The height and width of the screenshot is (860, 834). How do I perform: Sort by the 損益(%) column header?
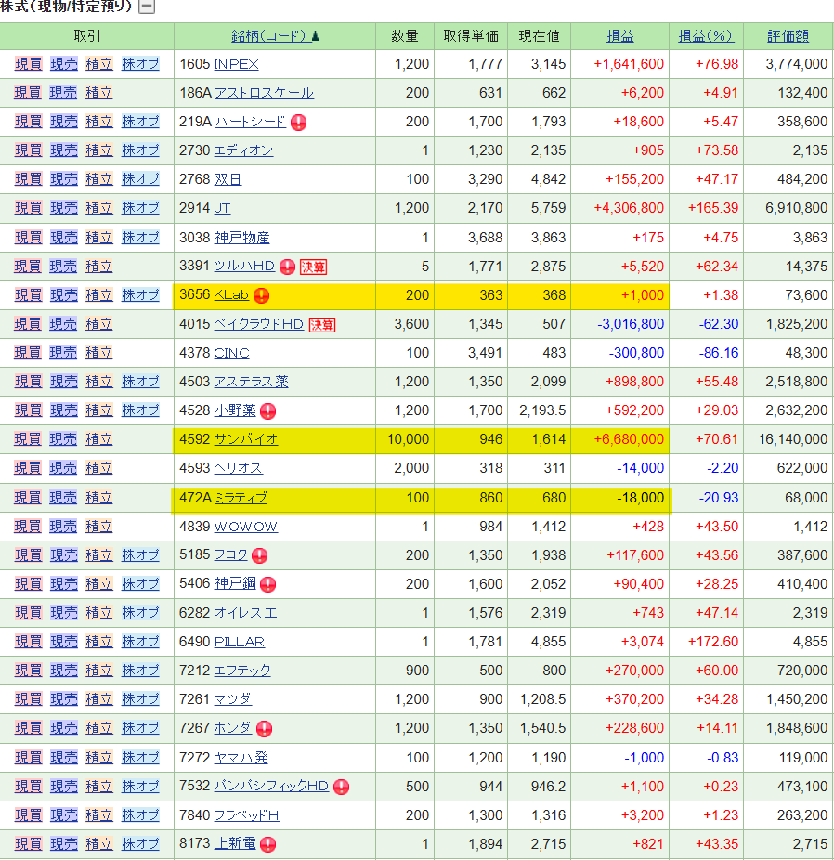(x=705, y=36)
